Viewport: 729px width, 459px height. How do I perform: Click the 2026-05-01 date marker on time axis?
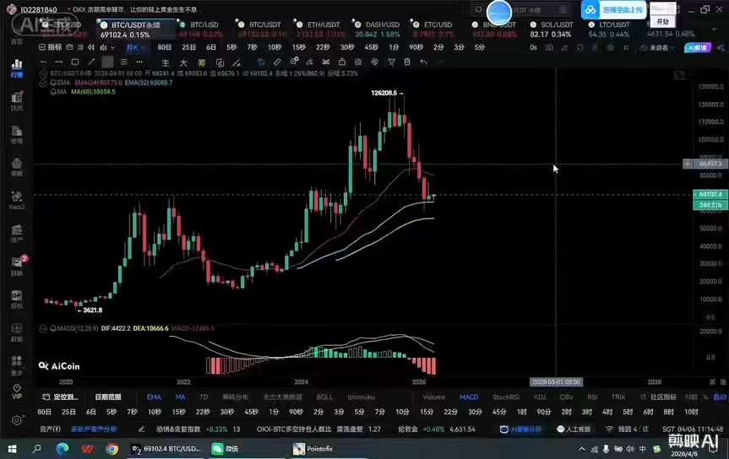tap(556, 382)
